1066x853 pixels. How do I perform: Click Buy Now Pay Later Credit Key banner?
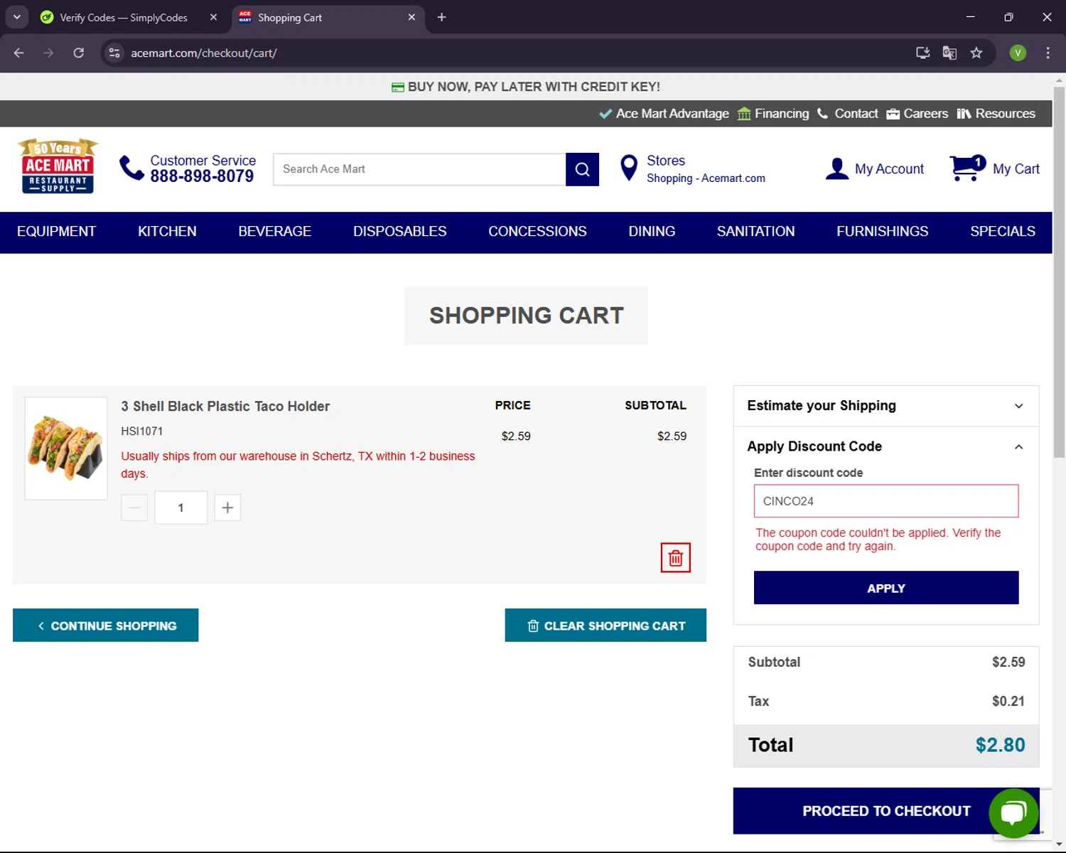526,87
